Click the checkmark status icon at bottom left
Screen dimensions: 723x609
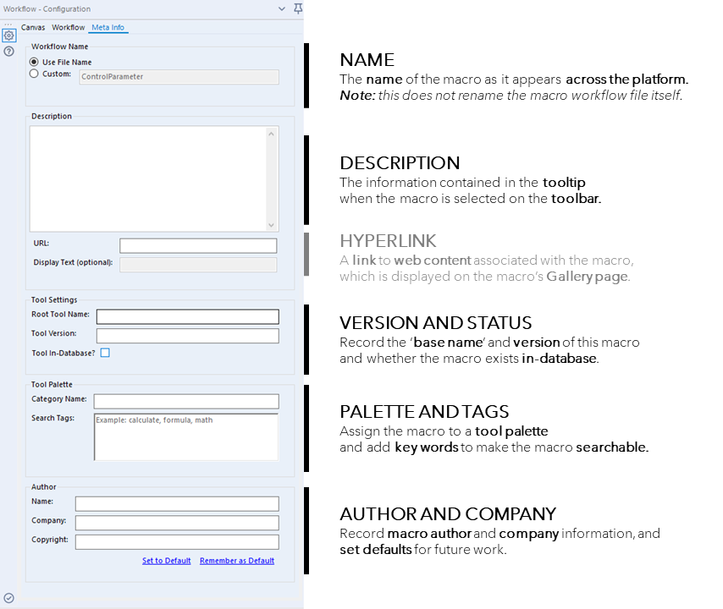coord(8,598)
